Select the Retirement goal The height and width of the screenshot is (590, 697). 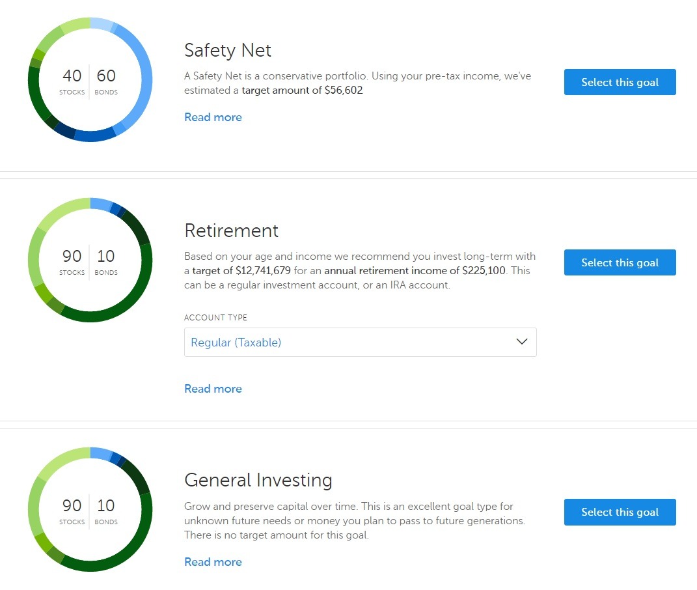point(620,262)
